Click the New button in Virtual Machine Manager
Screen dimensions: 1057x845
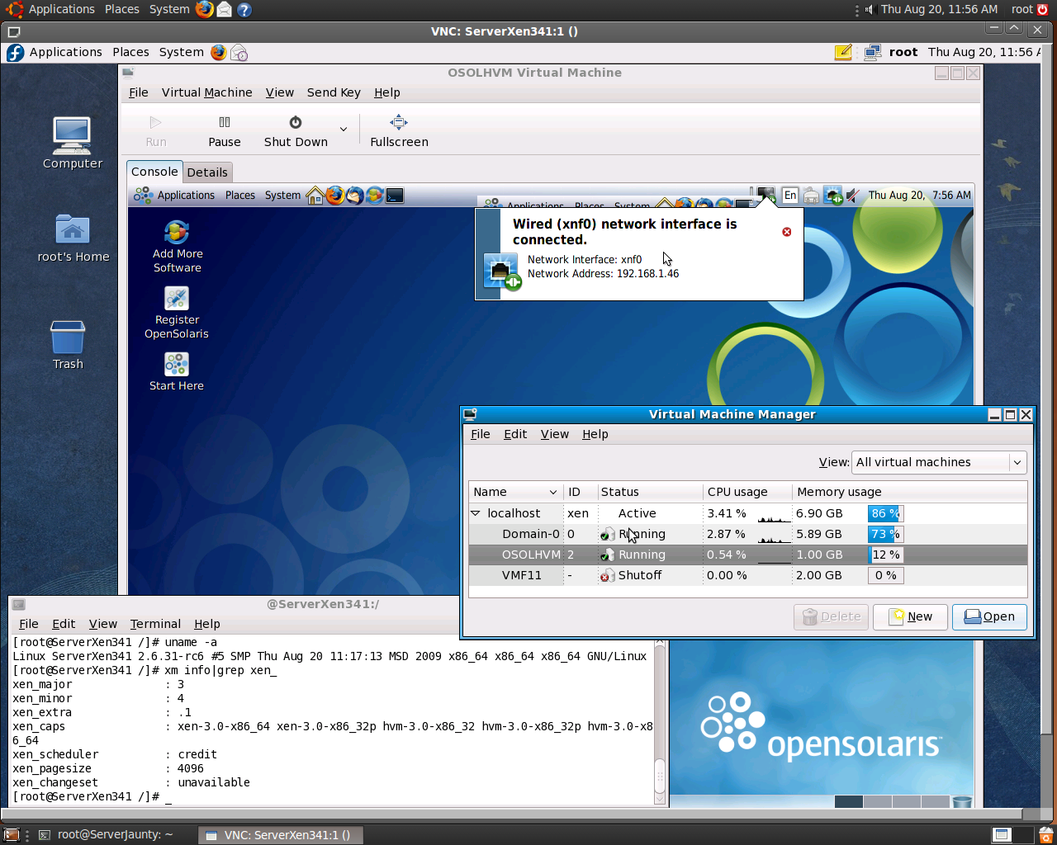pyautogui.click(x=910, y=617)
